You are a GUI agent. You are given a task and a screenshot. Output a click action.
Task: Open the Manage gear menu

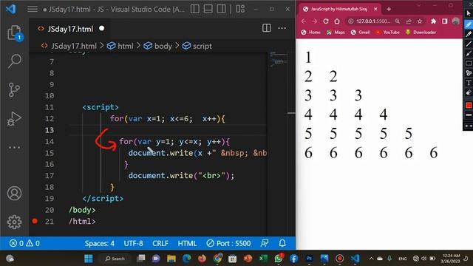pos(14,222)
